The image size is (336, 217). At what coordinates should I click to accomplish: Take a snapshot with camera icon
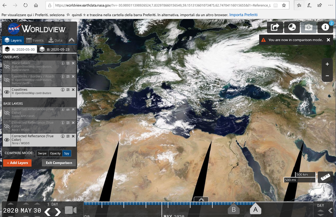(x=309, y=27)
